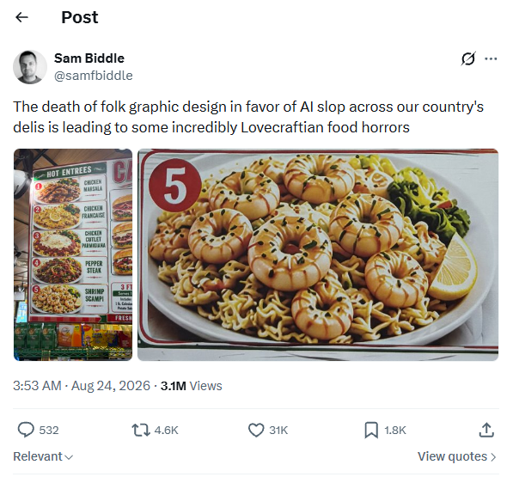Screen dimensions: 513x477
Task: Open the shrimp scampi close-up photo
Action: (318, 254)
